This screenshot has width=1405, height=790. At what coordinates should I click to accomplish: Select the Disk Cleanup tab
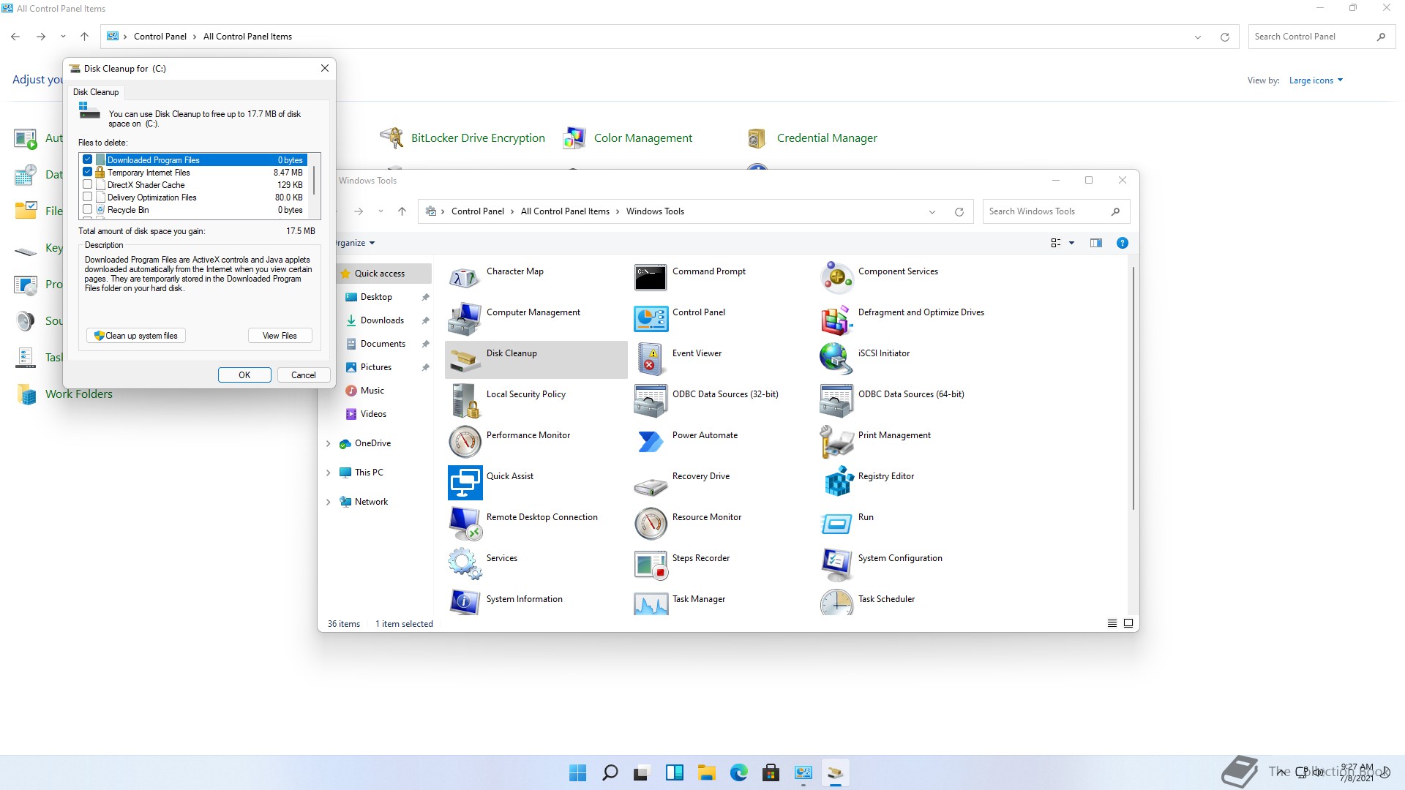click(96, 92)
